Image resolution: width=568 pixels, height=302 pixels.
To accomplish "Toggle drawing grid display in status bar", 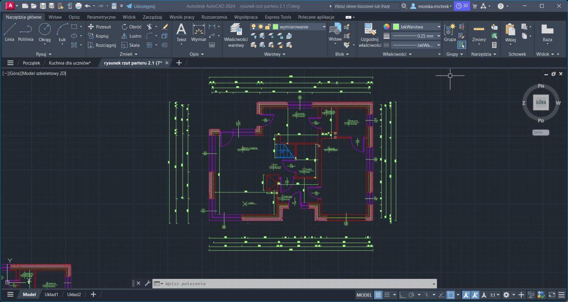I will 378,295.
